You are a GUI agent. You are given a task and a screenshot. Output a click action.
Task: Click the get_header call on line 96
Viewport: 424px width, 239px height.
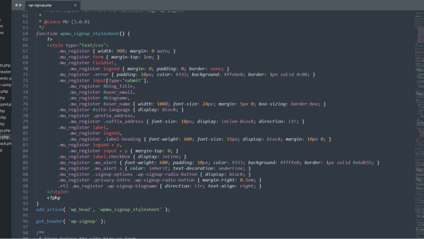[50, 221]
